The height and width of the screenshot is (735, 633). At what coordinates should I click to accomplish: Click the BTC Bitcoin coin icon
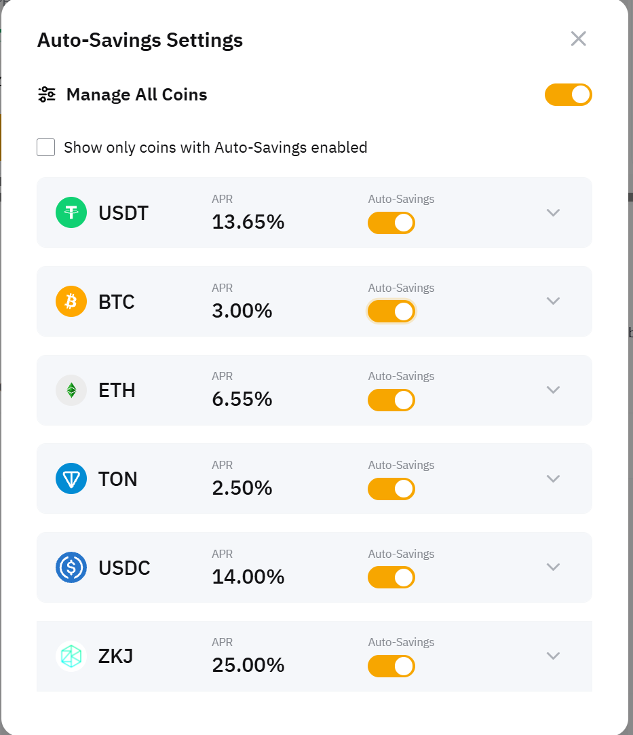pos(71,301)
